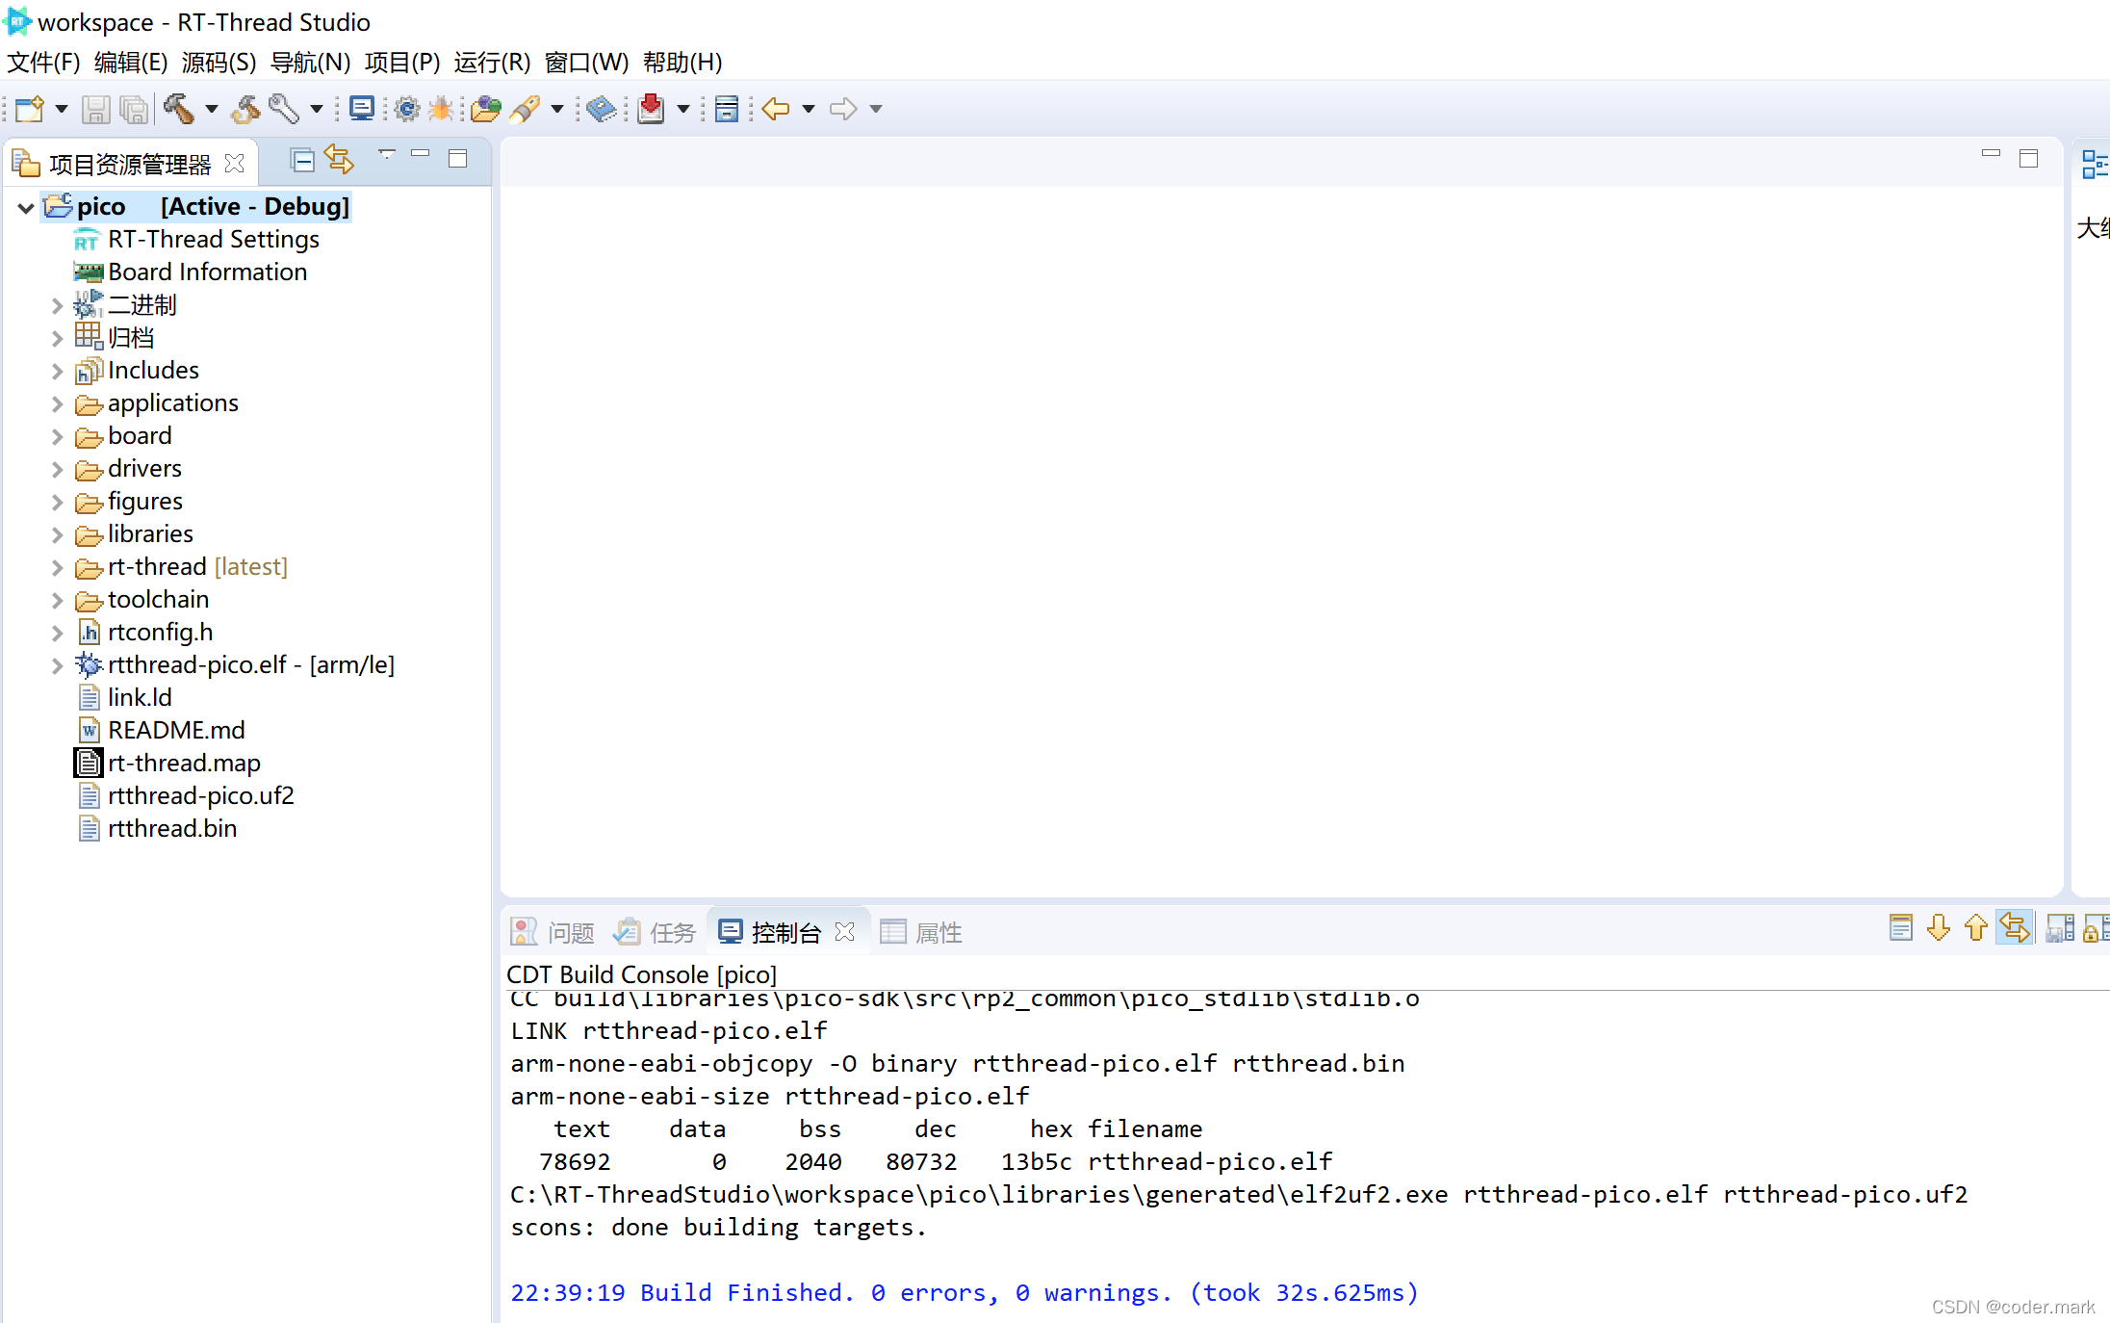The image size is (2110, 1323).
Task: Expand the applications folder
Action: coord(57,404)
